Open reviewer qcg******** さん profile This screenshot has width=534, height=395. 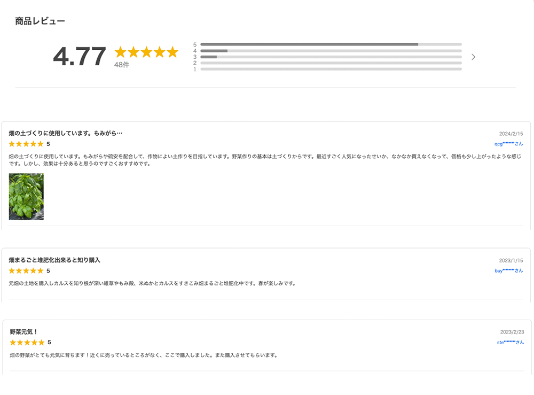[508, 144]
